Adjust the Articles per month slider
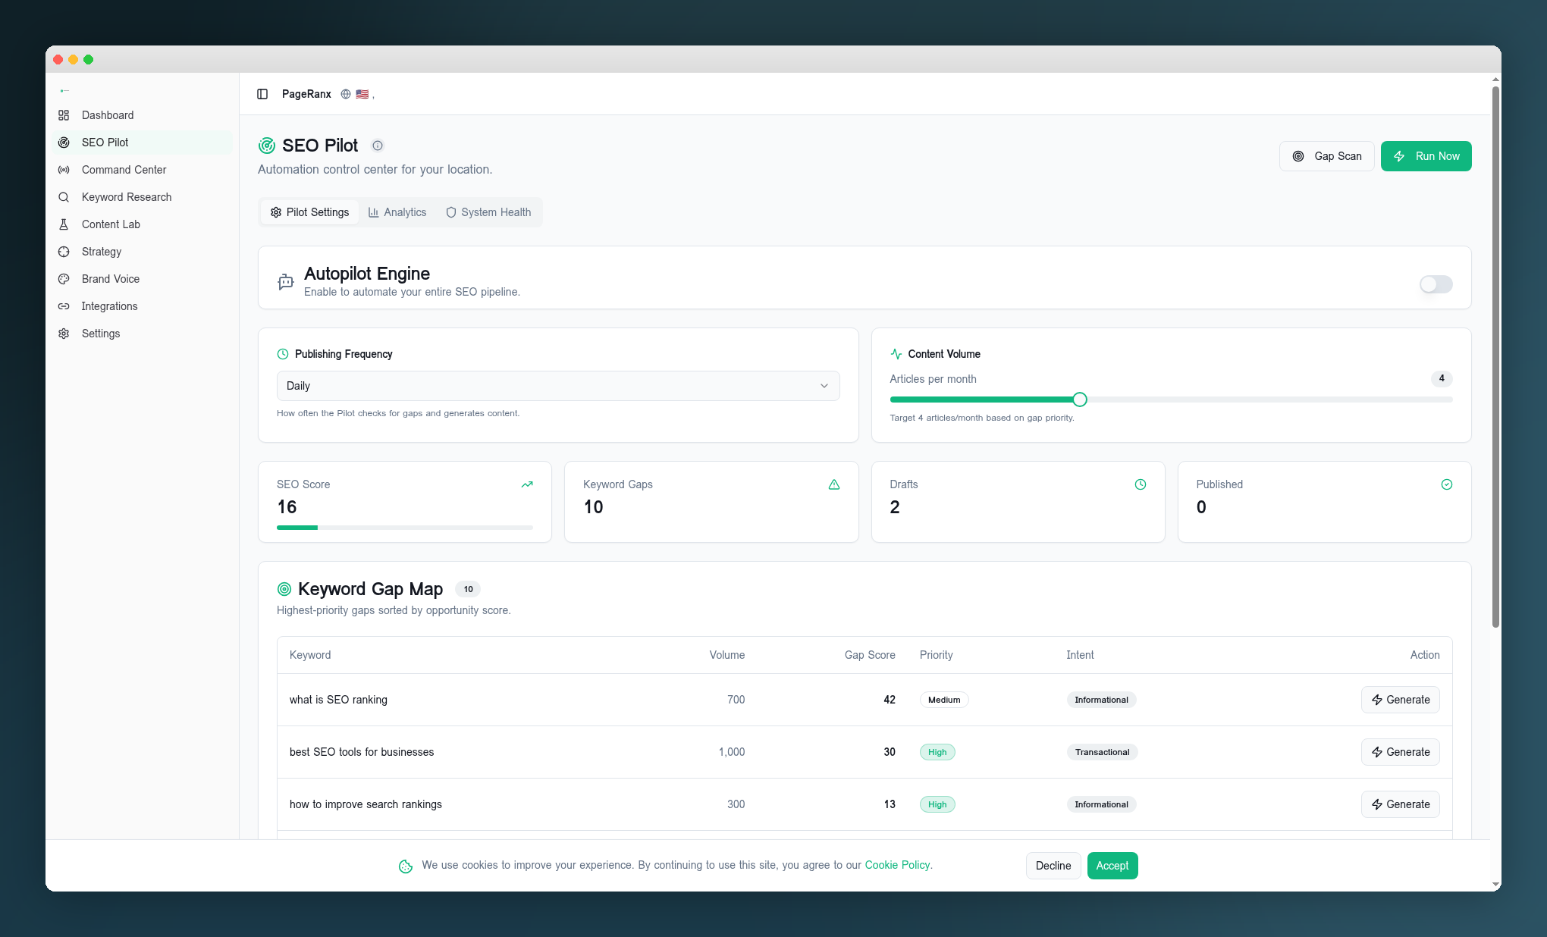This screenshot has width=1547, height=937. click(1079, 400)
